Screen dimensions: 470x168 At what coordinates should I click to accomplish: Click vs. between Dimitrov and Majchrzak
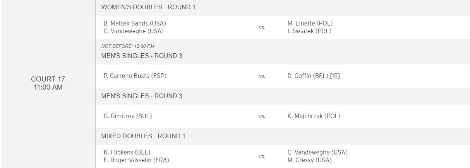click(x=262, y=116)
